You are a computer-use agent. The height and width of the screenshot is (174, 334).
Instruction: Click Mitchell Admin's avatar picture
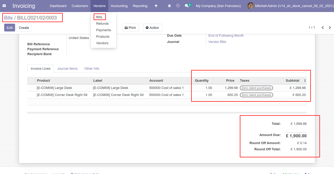click(250, 6)
